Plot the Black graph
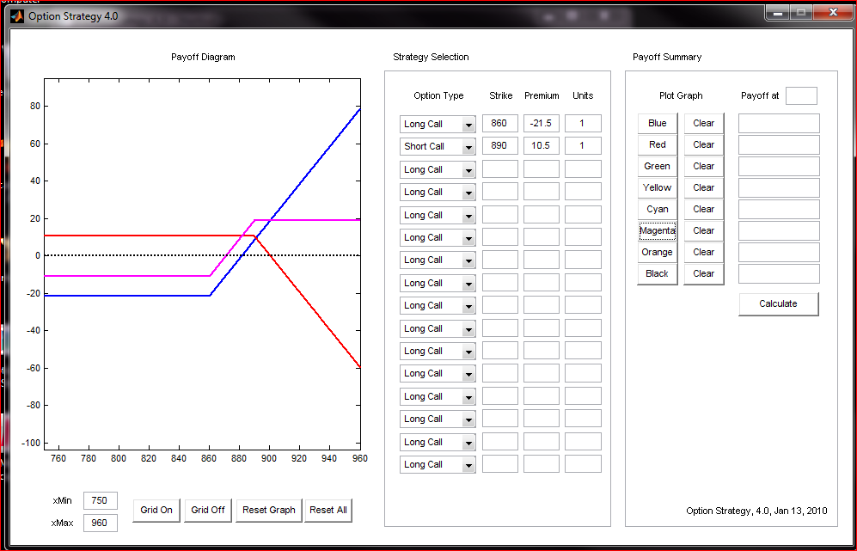Viewport: 857px width, 551px height. click(657, 273)
